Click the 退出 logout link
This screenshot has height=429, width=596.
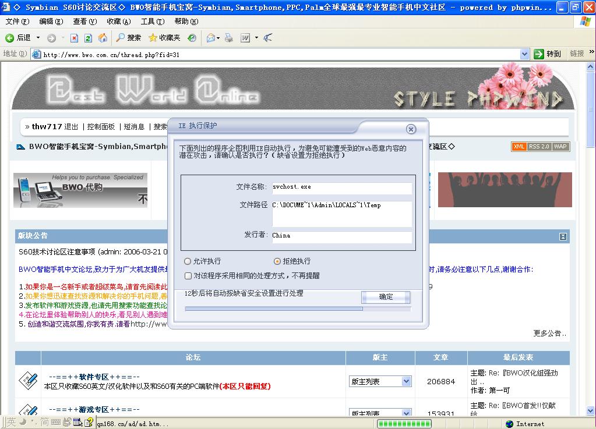tap(71, 127)
